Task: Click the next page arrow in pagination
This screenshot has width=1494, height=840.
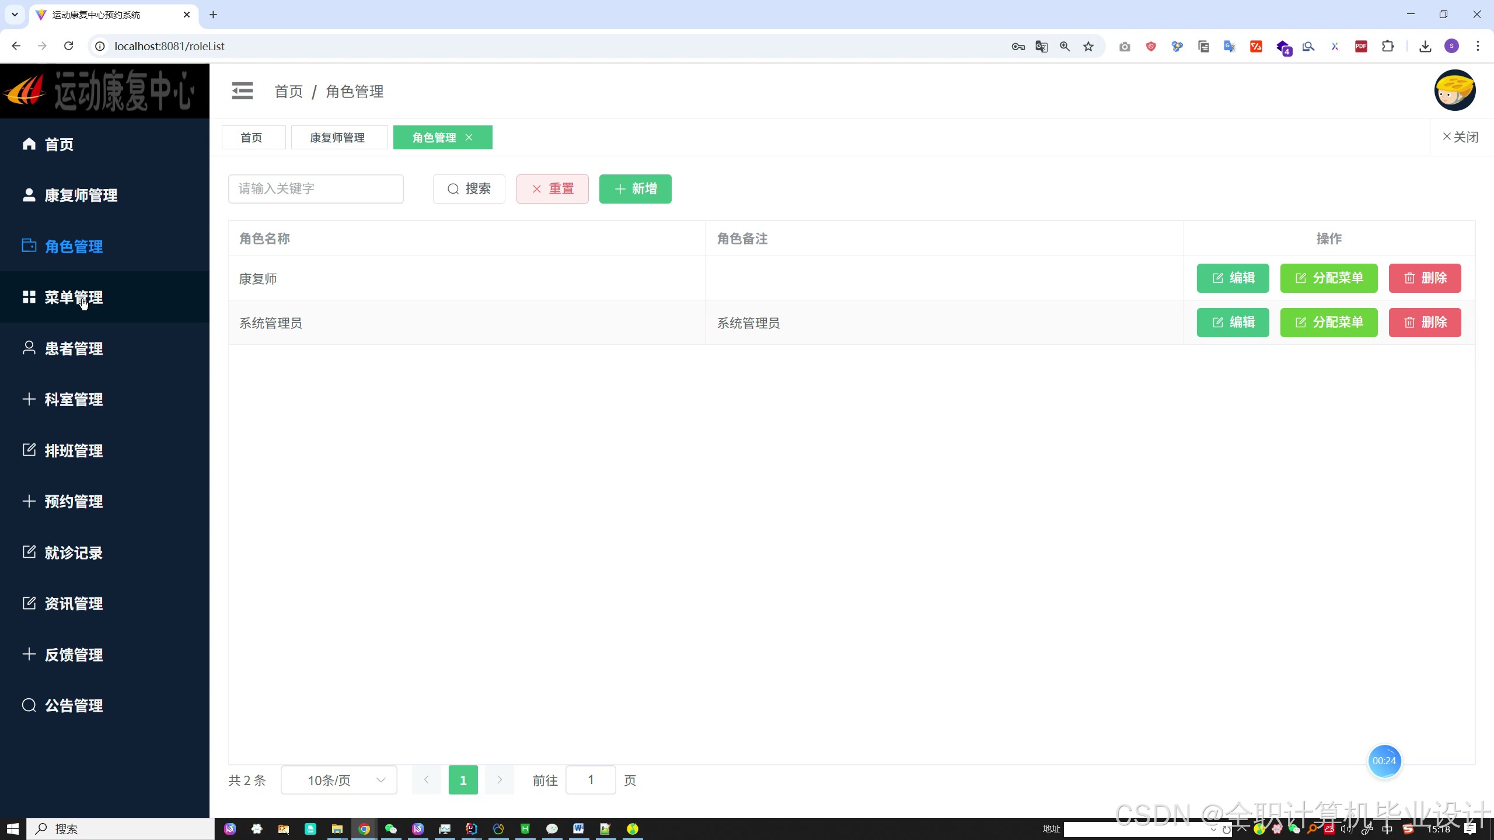Action: [x=500, y=780]
